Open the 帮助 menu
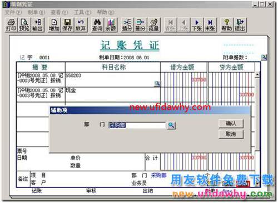Screen dimensions: 278x203 pyautogui.click(x=106, y=12)
